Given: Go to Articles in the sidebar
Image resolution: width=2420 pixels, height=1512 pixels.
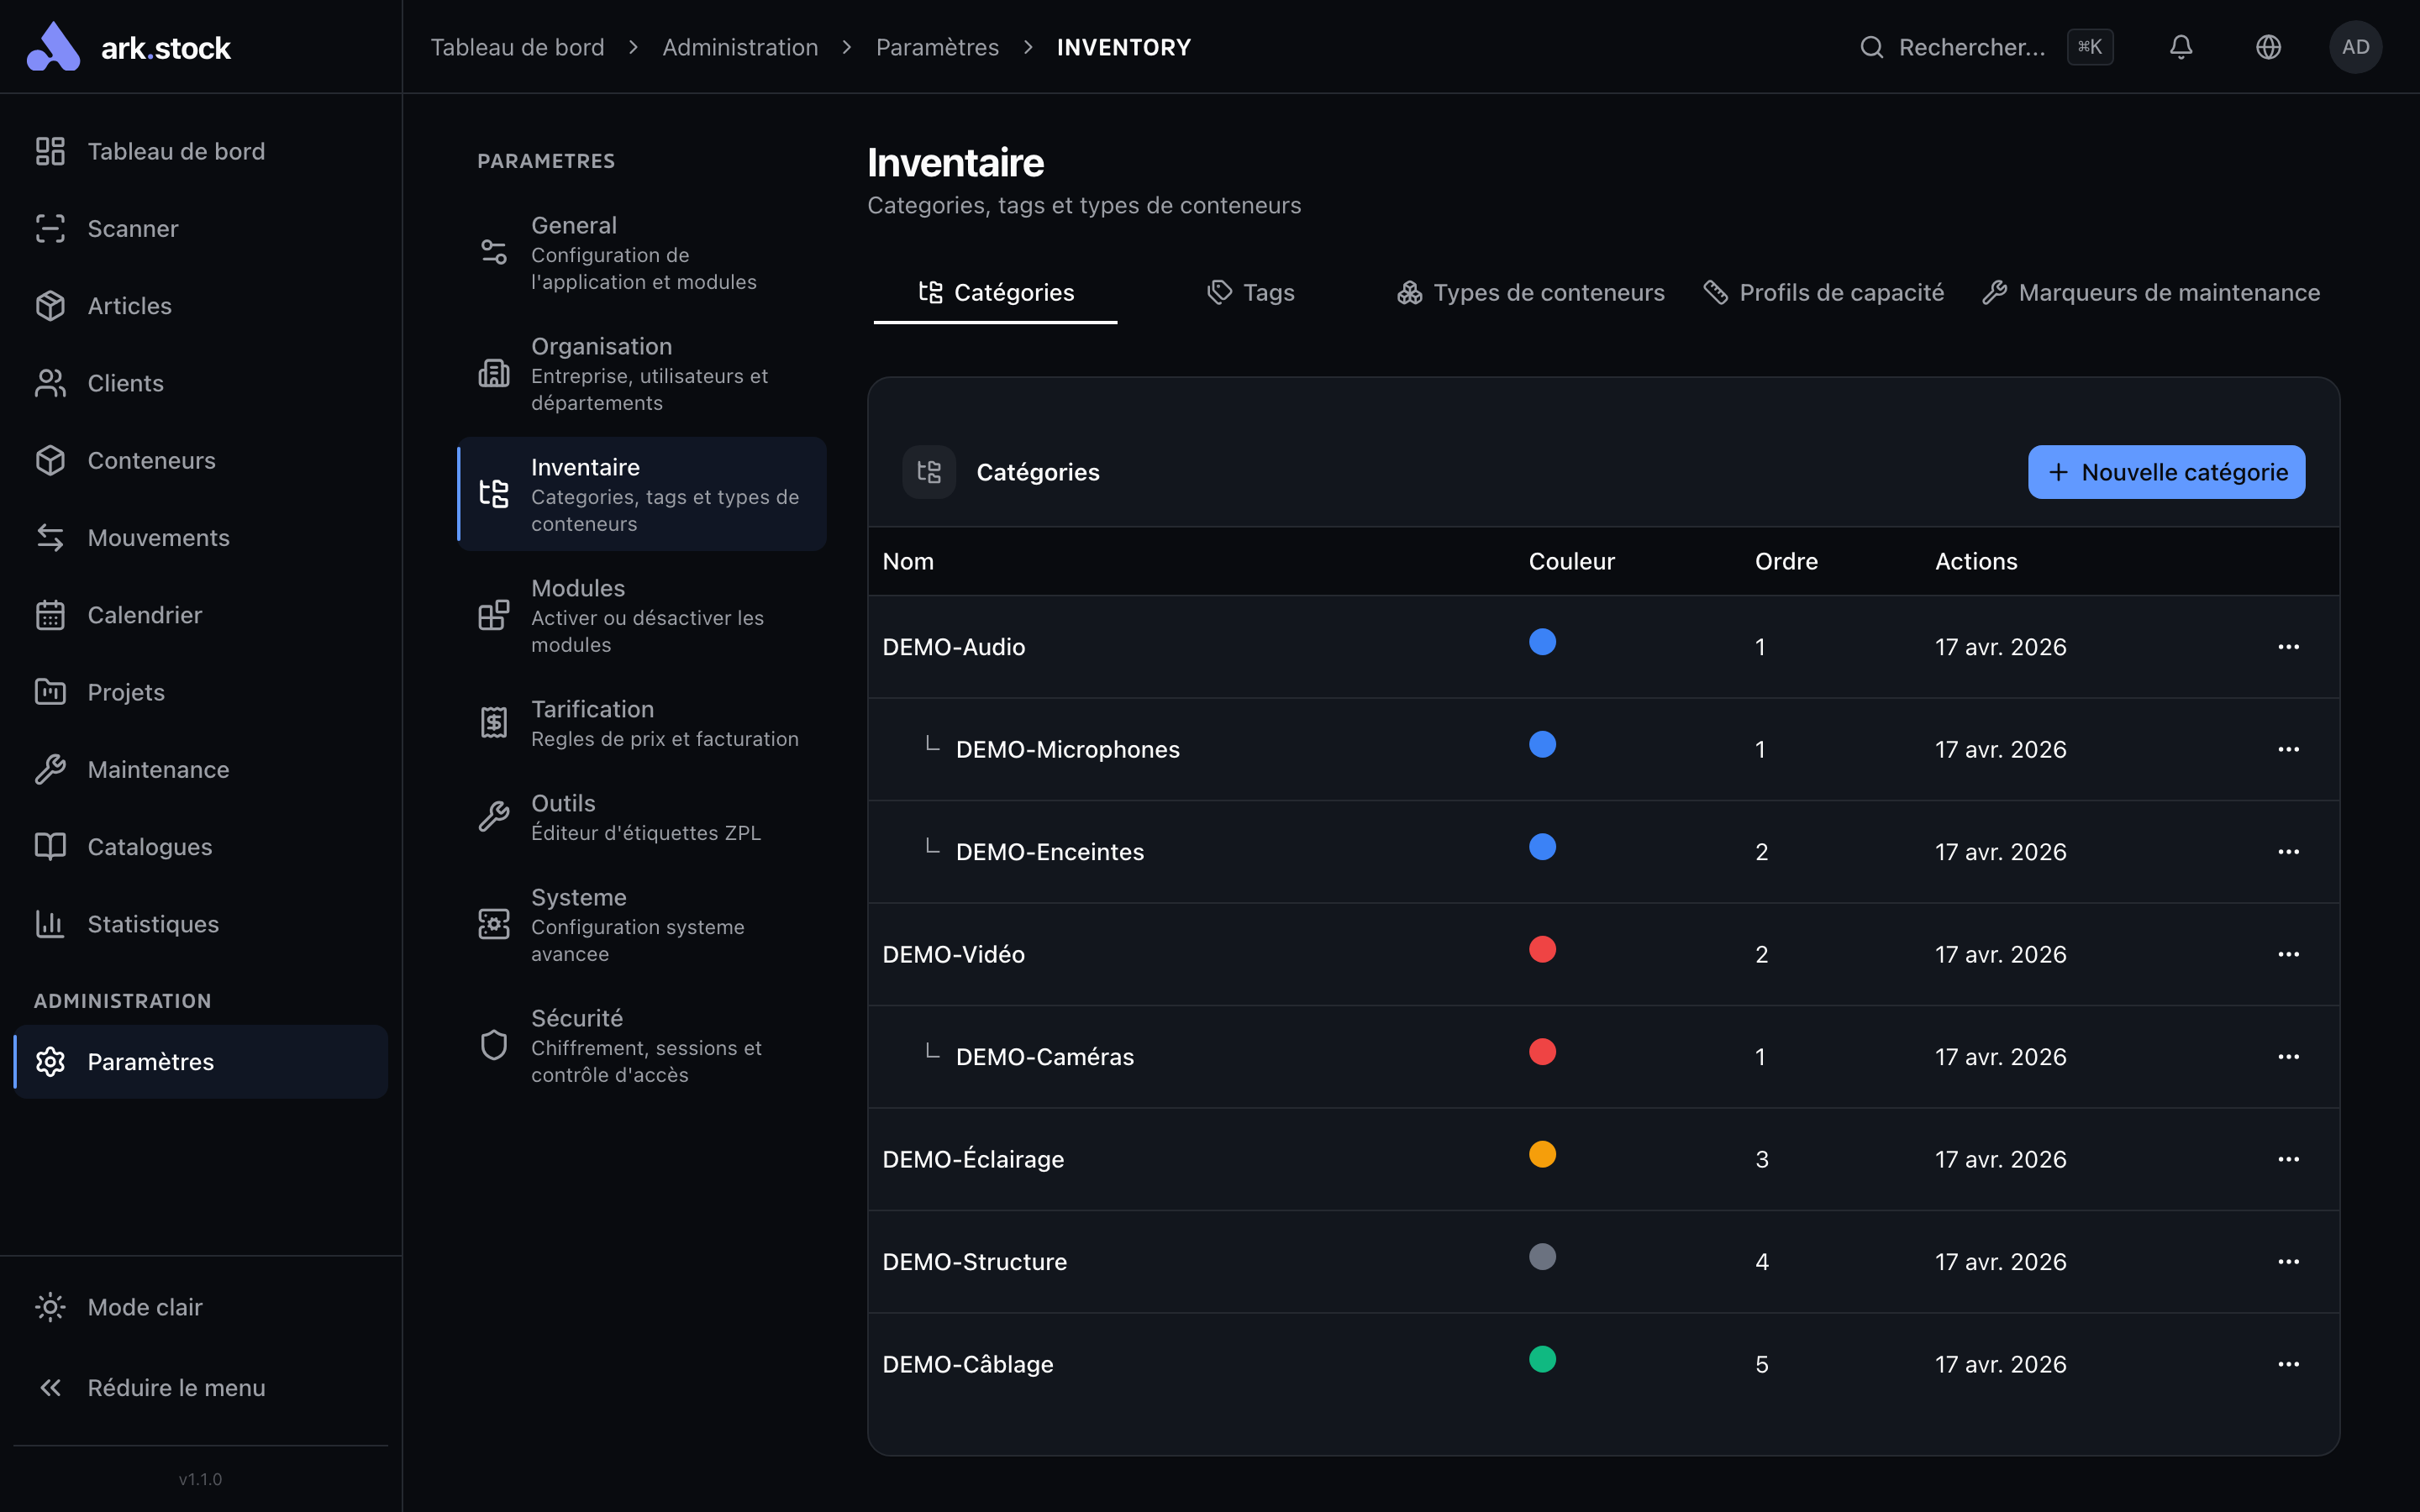Looking at the screenshot, I should [x=200, y=306].
